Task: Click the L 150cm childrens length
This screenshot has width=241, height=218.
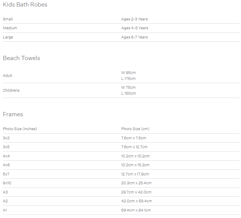Action: [x=128, y=93]
